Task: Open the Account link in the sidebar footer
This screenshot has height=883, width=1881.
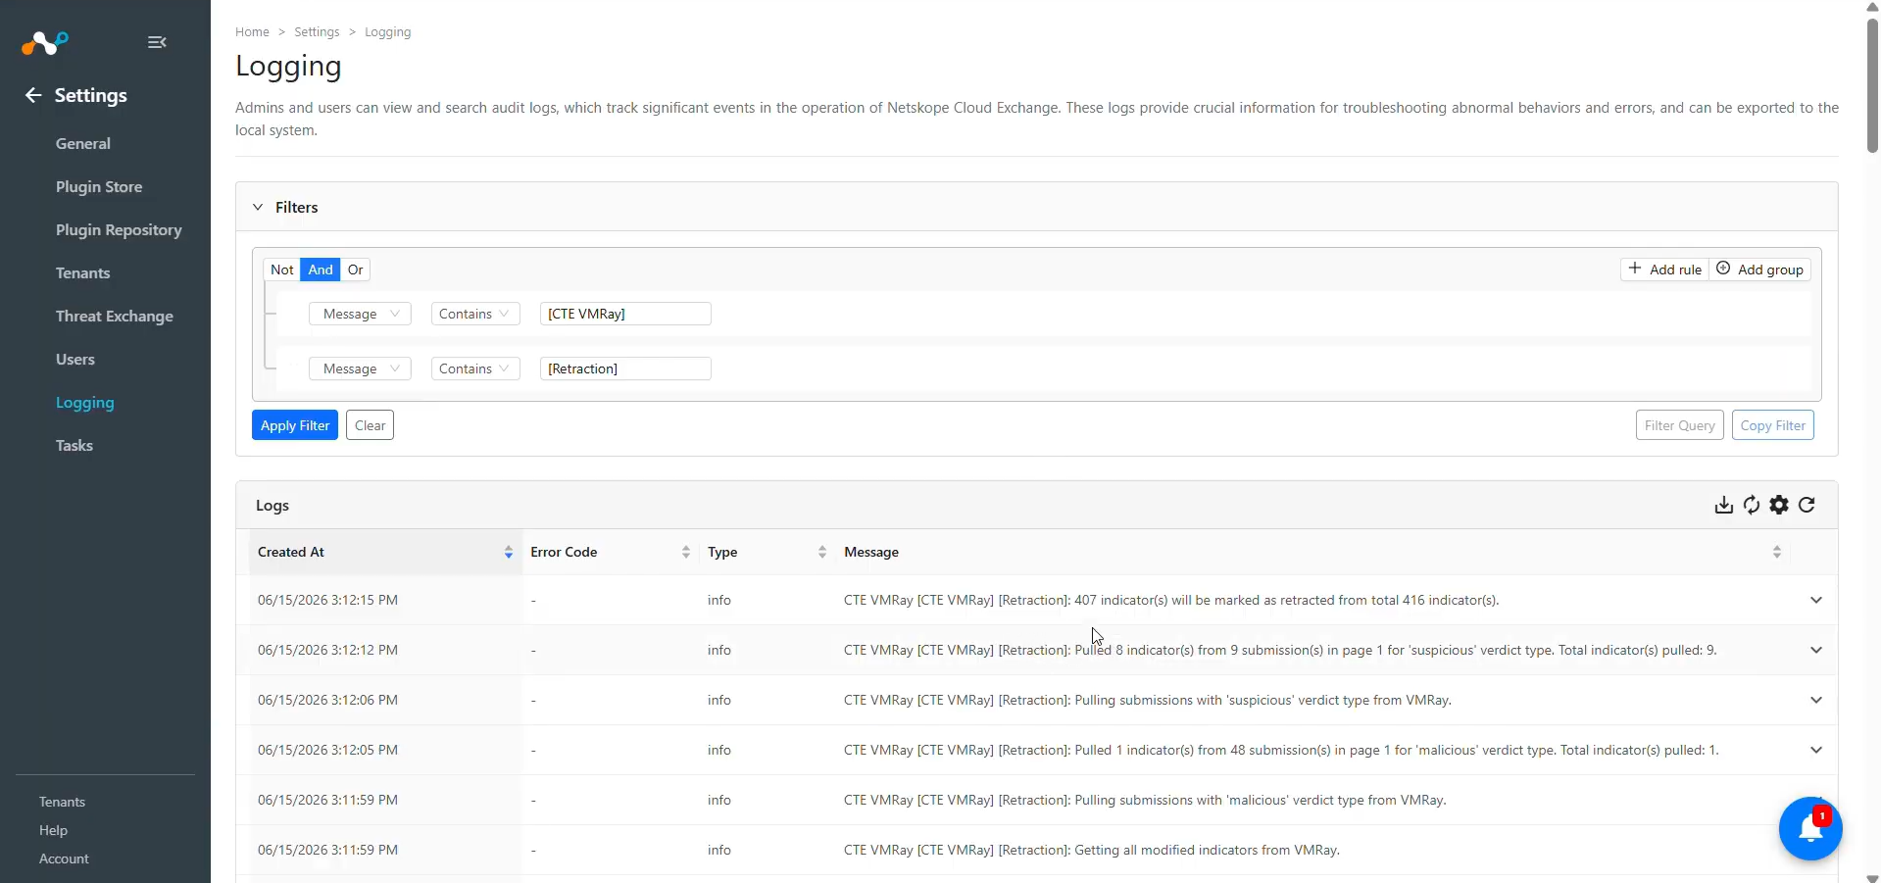Action: point(64,858)
